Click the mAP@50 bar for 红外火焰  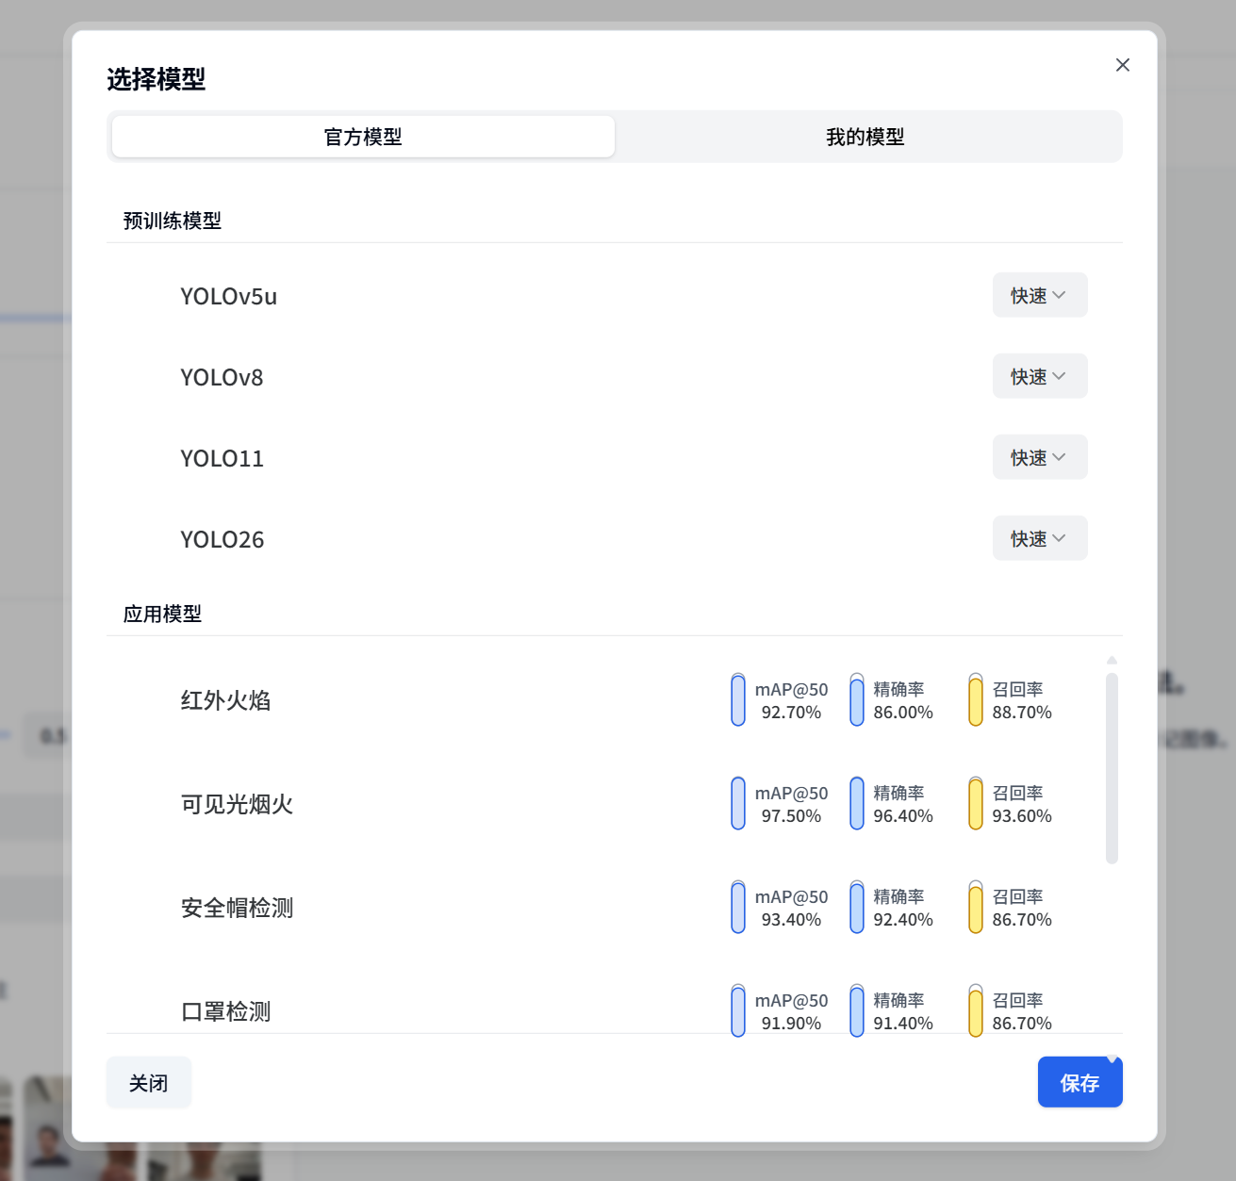738,700
